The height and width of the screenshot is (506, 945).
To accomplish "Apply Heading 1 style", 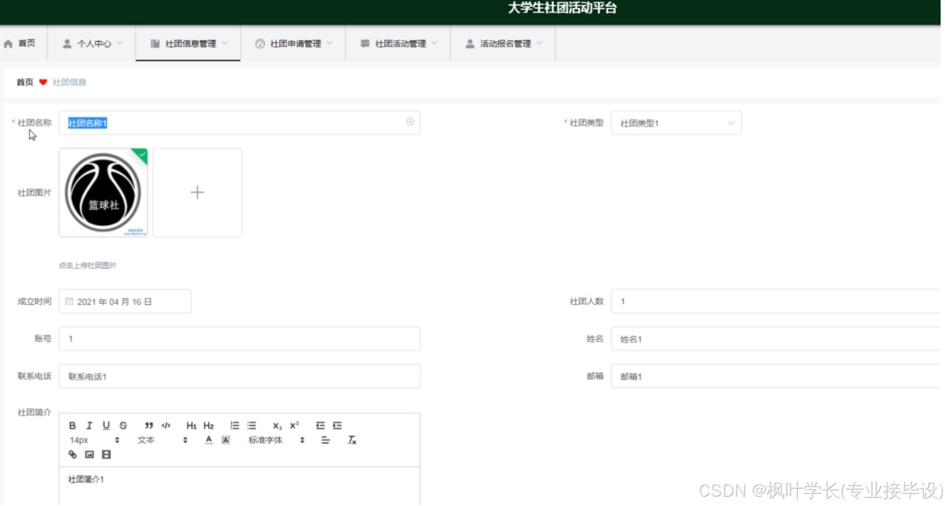I will [191, 426].
